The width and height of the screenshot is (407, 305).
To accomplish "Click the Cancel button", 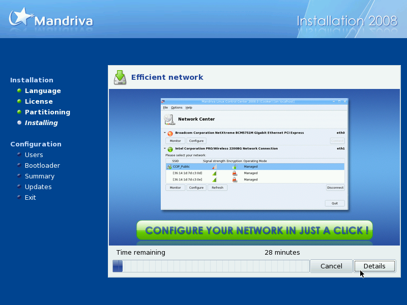I will click(331, 266).
